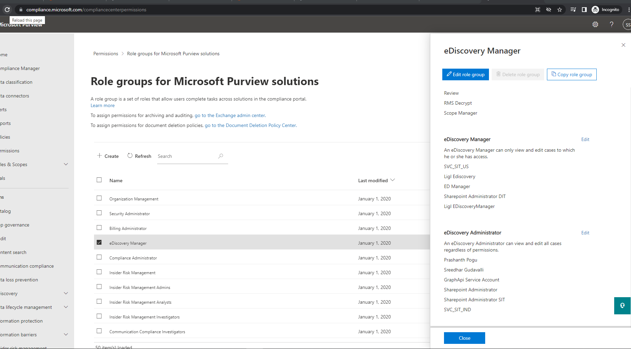Click Edit role group button
The width and height of the screenshot is (631, 349).
click(x=465, y=74)
